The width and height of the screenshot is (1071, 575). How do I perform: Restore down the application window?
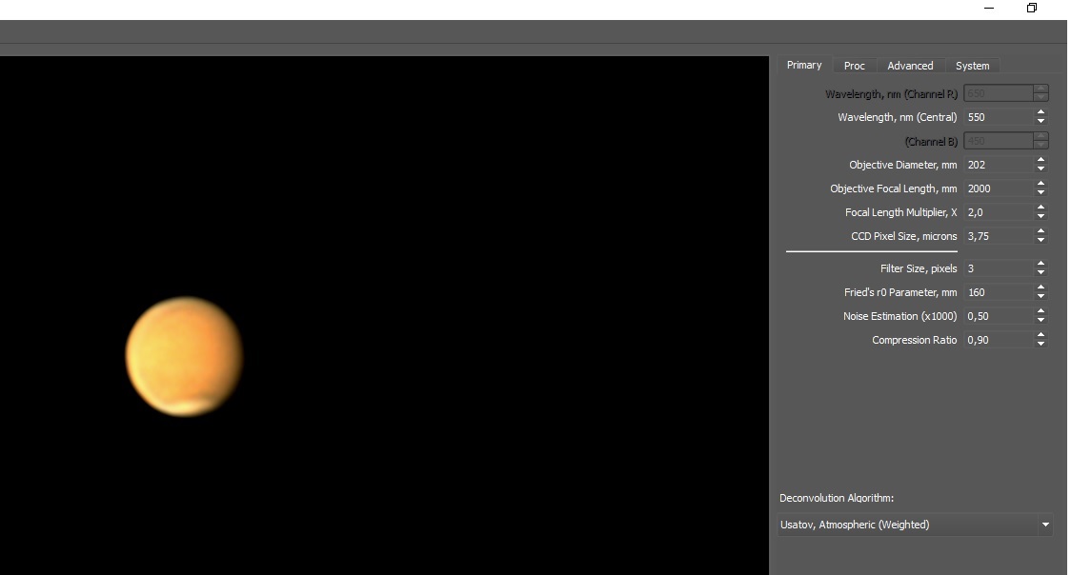click(x=1032, y=9)
